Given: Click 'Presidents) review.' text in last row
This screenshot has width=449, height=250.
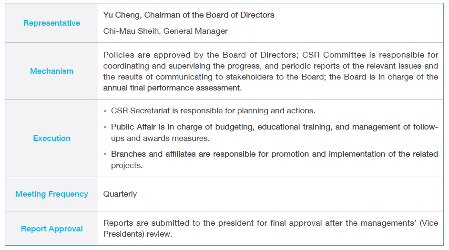Looking at the screenshot, I should (138, 234).
